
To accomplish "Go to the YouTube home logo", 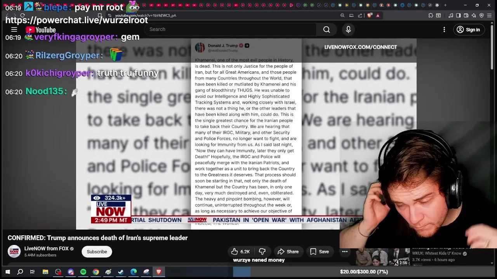I will point(41,30).
